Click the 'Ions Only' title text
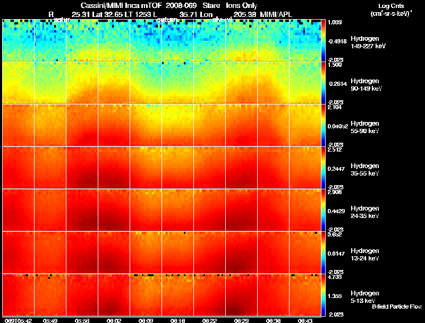The image size is (425, 323). tap(241, 6)
